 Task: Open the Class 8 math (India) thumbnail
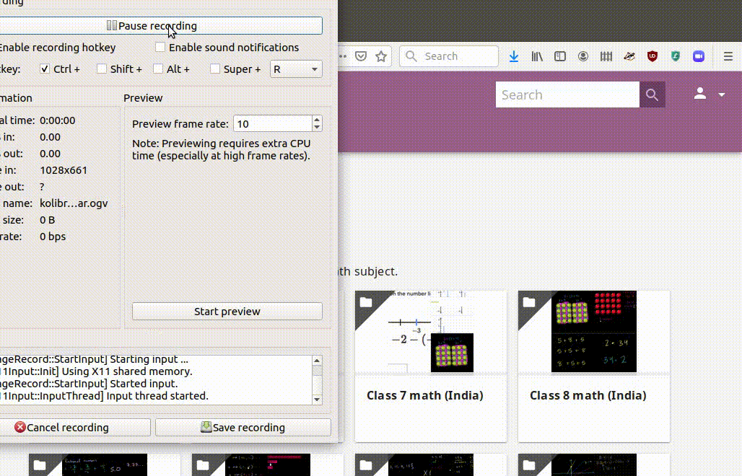pyautogui.click(x=593, y=331)
